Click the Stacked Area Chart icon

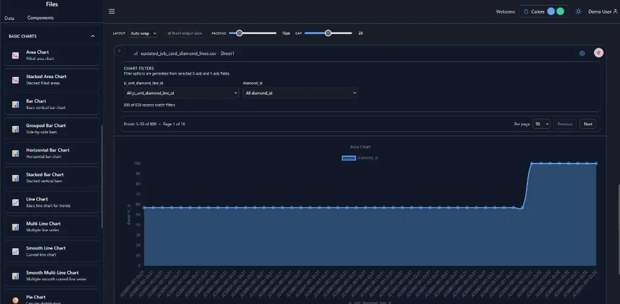15,80
